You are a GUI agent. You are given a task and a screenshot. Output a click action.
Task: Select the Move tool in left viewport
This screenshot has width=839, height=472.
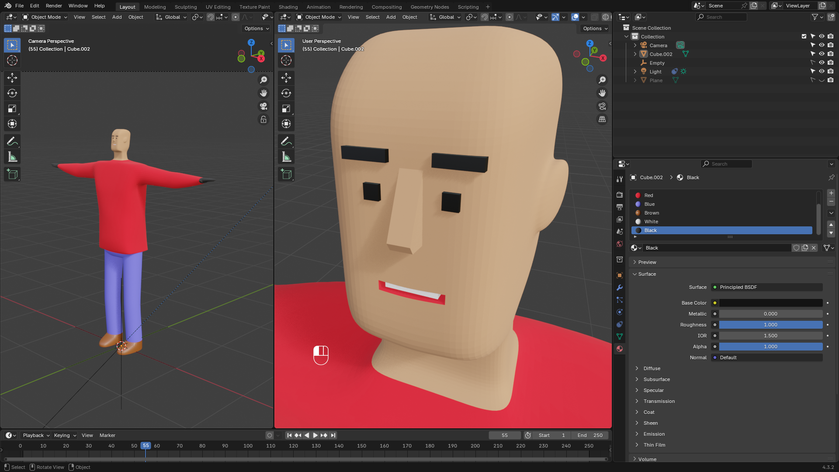(x=12, y=78)
